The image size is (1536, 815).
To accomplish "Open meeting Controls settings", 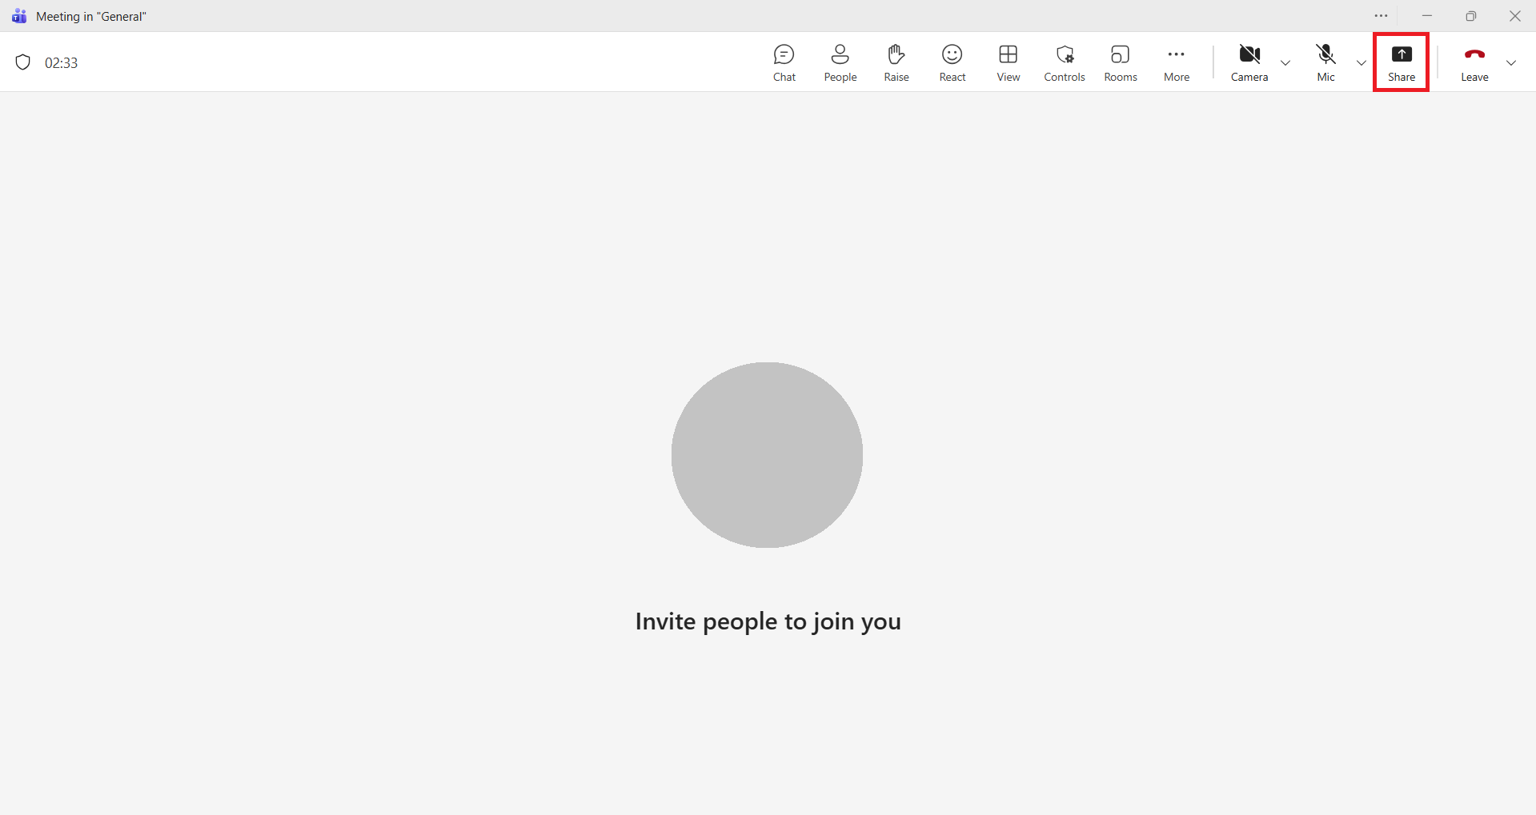I will pyautogui.click(x=1064, y=62).
